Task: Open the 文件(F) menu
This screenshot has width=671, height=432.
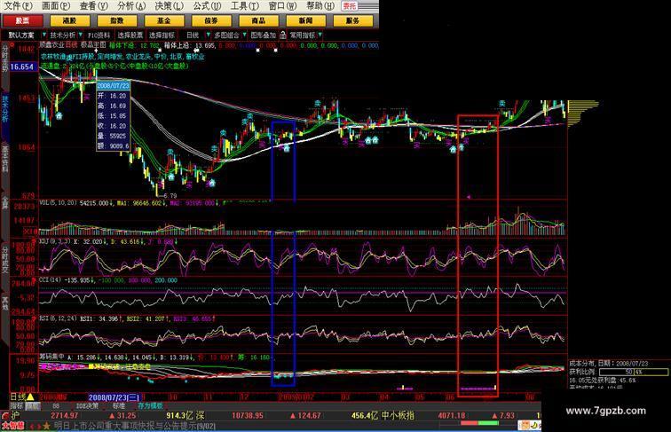Action: click(18, 6)
